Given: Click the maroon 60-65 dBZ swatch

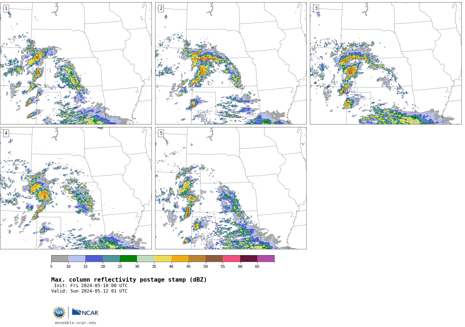Looking at the screenshot, I should point(248,258).
